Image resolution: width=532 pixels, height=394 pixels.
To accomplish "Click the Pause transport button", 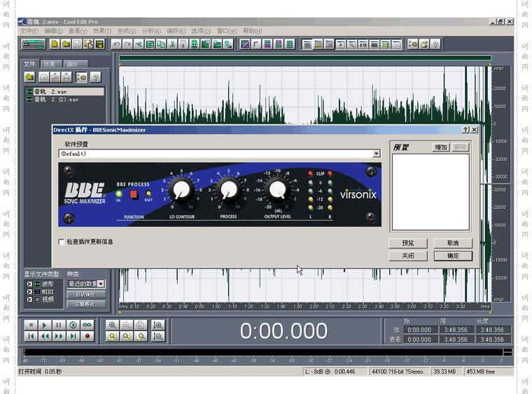I will click(x=59, y=325).
